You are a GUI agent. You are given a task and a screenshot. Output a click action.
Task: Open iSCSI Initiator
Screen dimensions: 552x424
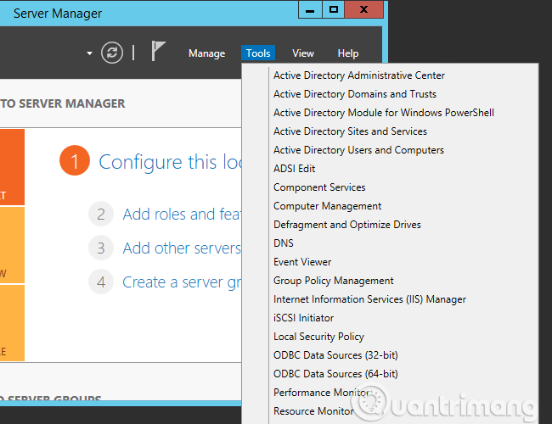[x=303, y=318]
